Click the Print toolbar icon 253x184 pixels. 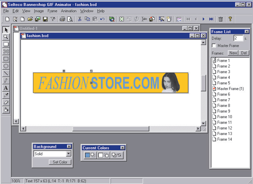(x=62, y=19)
